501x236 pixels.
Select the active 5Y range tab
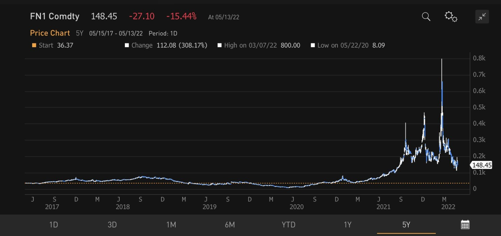point(406,225)
